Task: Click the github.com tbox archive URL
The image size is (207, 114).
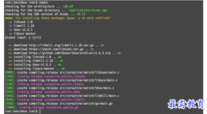Action: [70, 53]
